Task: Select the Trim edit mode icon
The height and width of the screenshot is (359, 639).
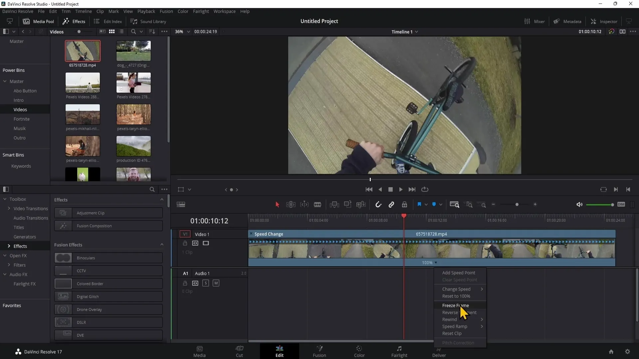Action: point(291,205)
